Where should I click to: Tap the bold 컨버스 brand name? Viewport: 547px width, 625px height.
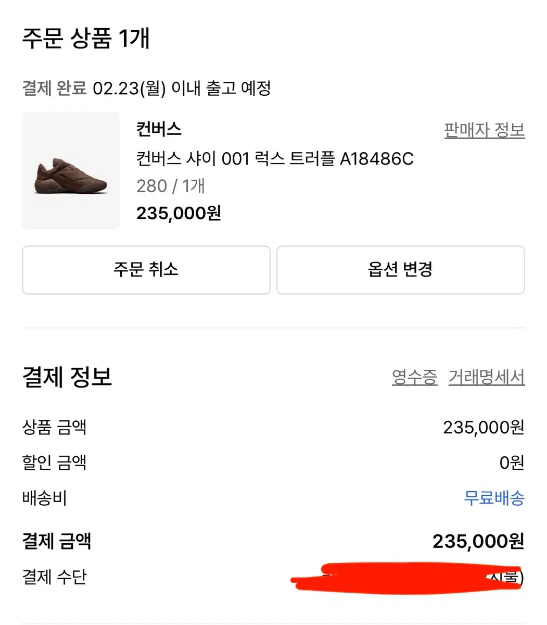(159, 129)
